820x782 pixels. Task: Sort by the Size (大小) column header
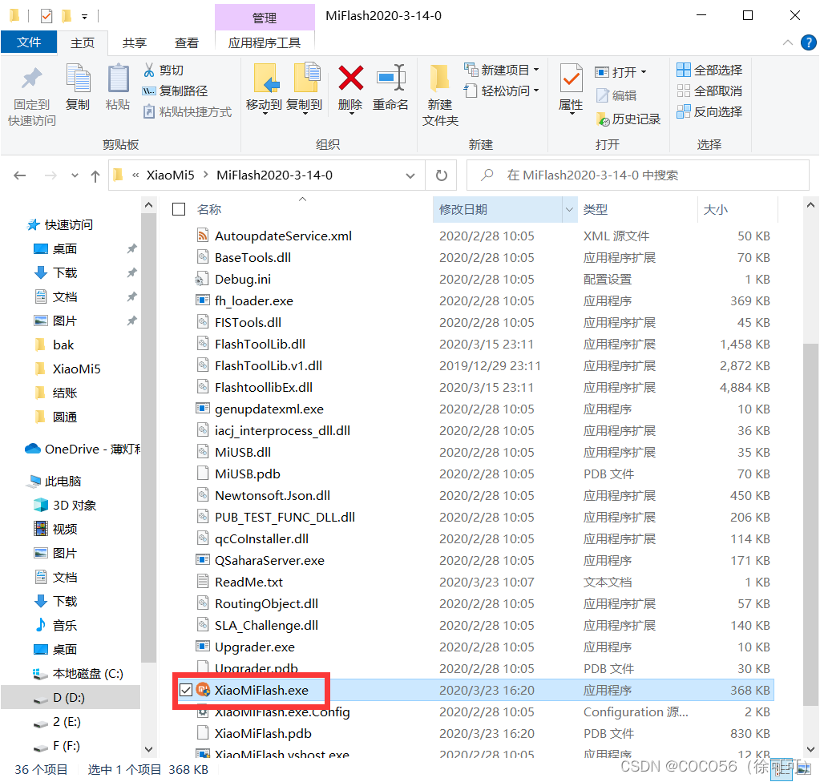click(x=715, y=210)
